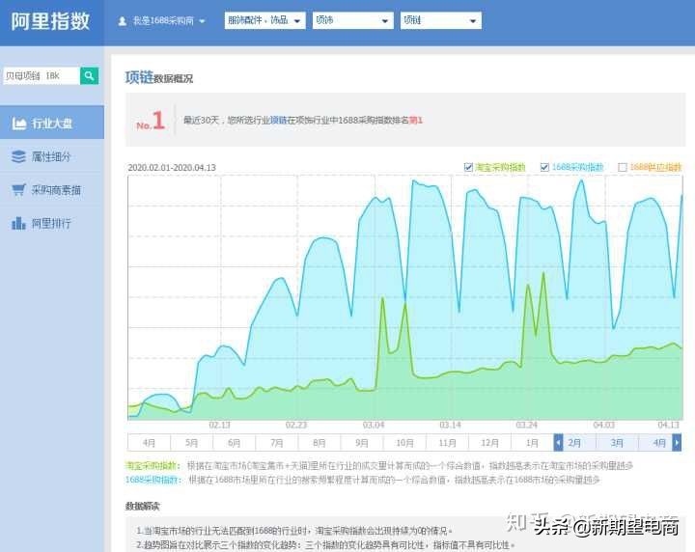Click the 03.24 axis label

click(x=527, y=425)
